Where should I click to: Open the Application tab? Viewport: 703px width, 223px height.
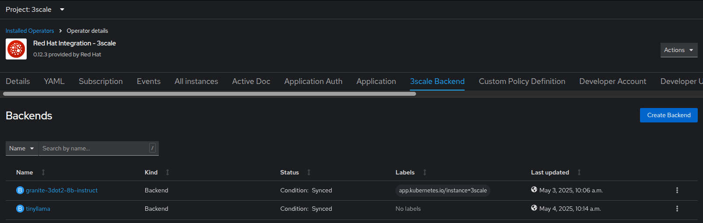tap(376, 81)
